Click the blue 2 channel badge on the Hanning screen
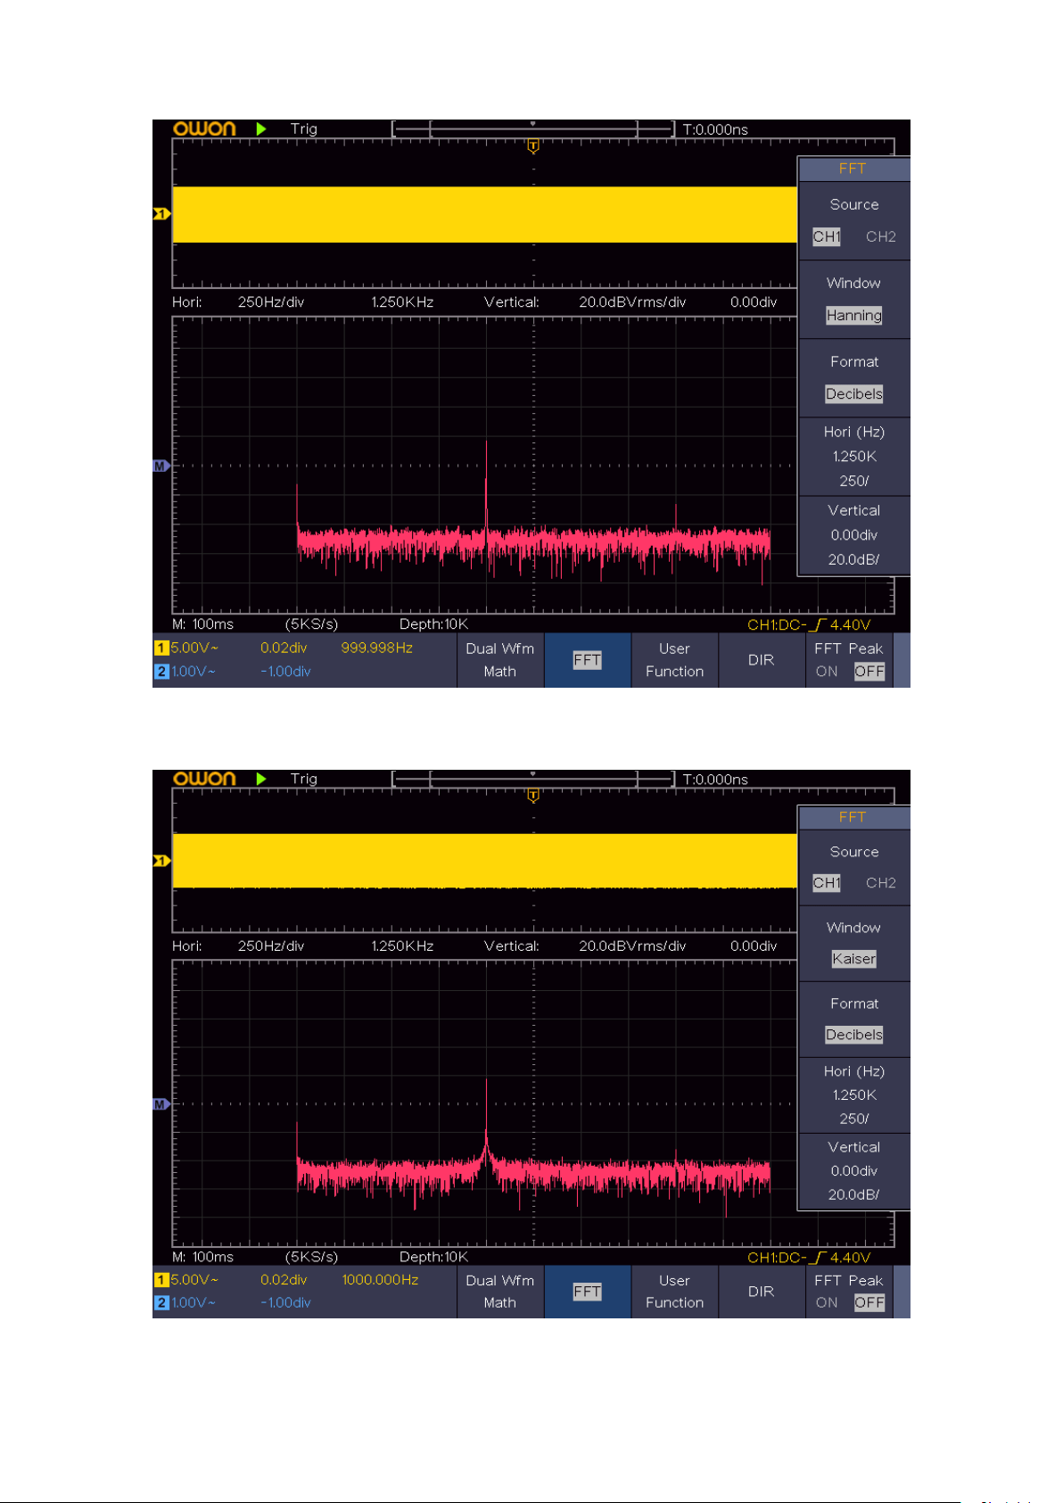The image size is (1063, 1503). 161,672
